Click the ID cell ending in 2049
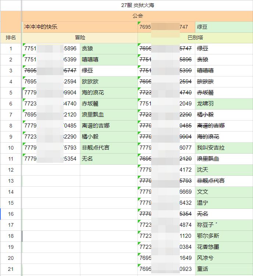The height and width of the screenshot is (276, 253). pos(166,104)
